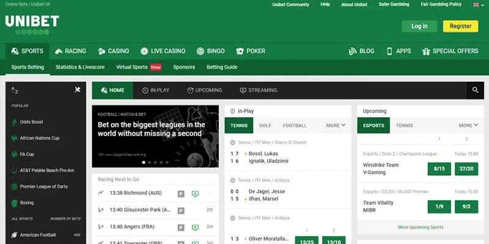The width and height of the screenshot is (489, 244).
Task: Expand the In-Play MORE dropdown
Action: click(336, 126)
